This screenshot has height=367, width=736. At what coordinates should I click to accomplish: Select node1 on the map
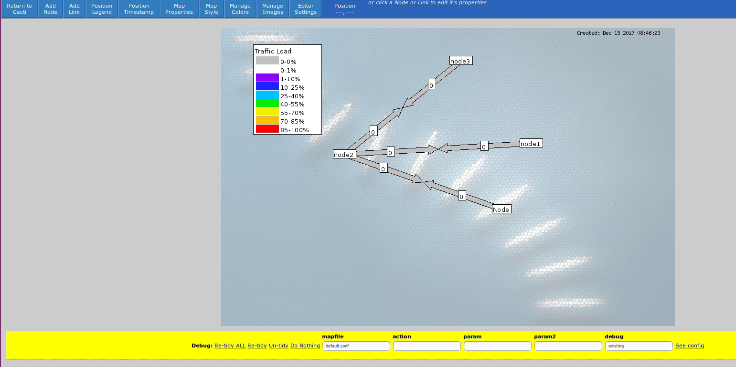[530, 143]
